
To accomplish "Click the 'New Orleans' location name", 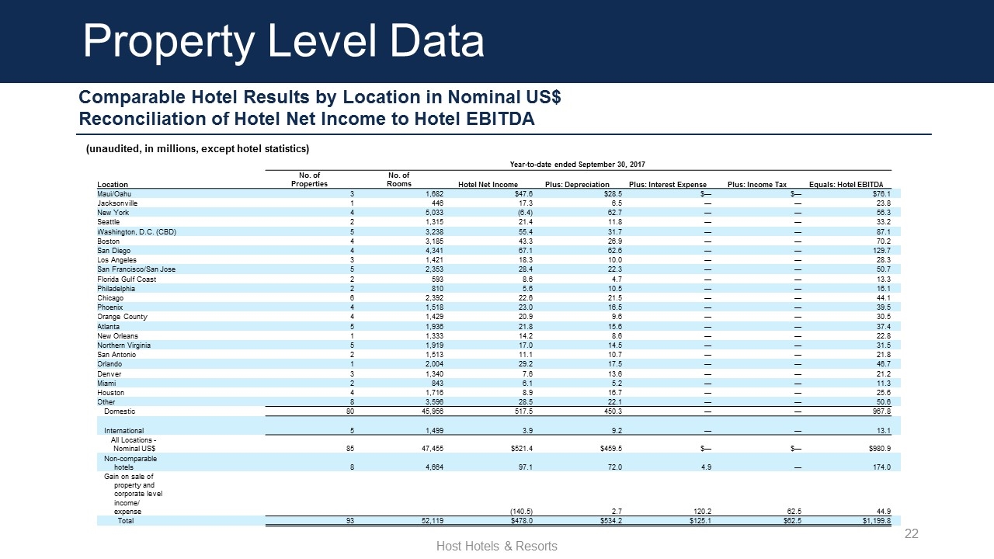I will click(x=117, y=335).
